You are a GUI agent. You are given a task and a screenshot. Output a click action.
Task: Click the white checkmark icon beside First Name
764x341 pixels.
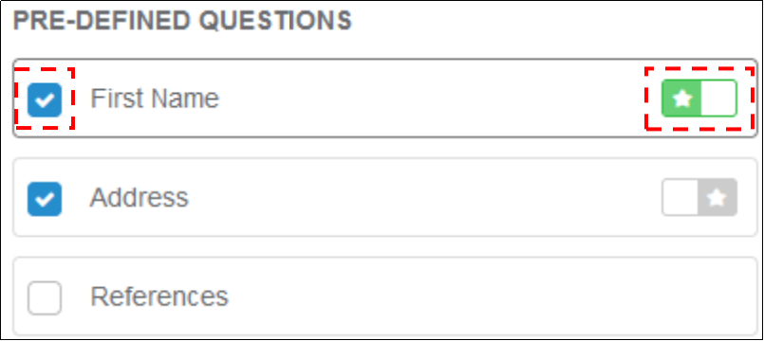coord(45,100)
